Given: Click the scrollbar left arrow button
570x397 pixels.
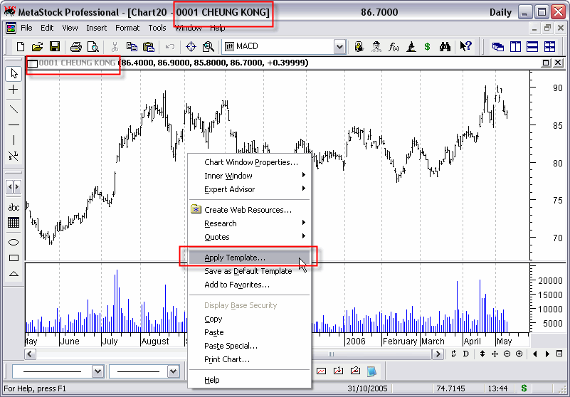Looking at the screenshot, I should click(30, 354).
